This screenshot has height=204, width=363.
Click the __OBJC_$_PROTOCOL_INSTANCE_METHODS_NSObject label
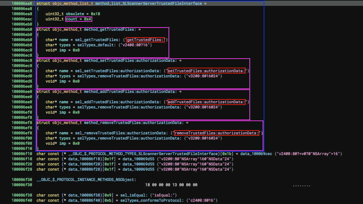[86, 180]
